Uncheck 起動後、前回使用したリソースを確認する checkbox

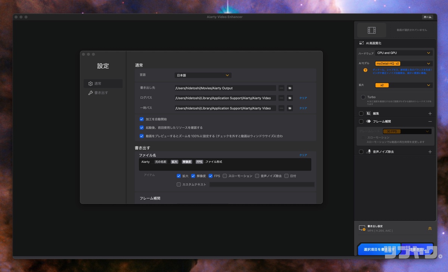pyautogui.click(x=142, y=128)
